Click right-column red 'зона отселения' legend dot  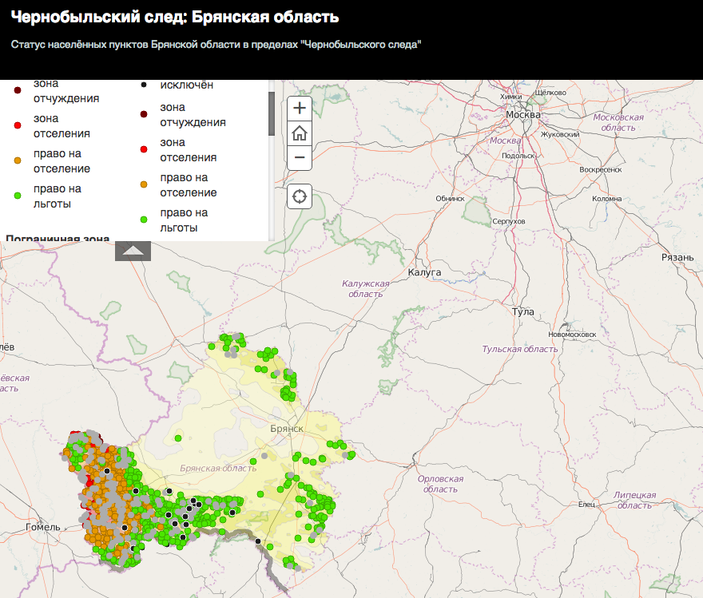pyautogui.click(x=144, y=149)
